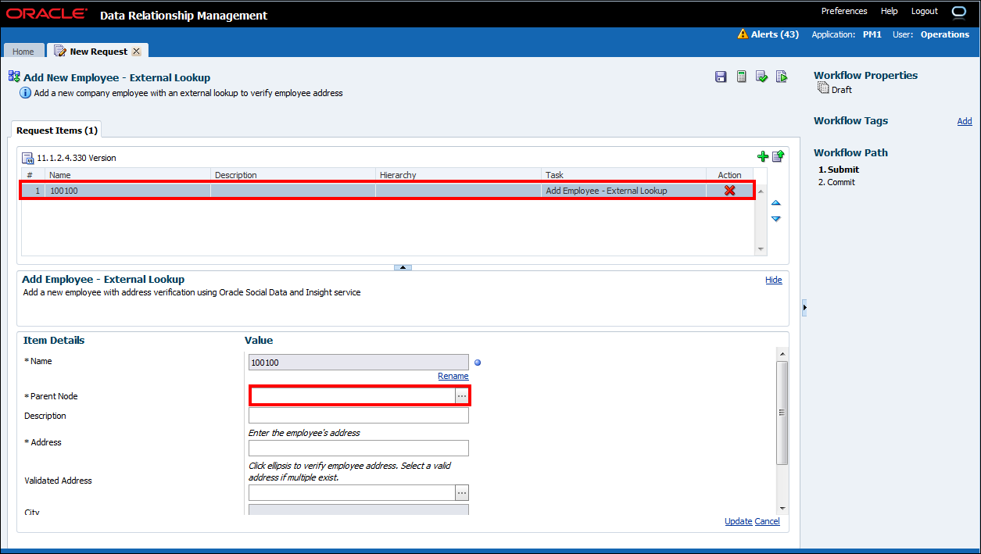Open the Preferences menu
The width and height of the screenshot is (981, 554).
[x=844, y=12]
